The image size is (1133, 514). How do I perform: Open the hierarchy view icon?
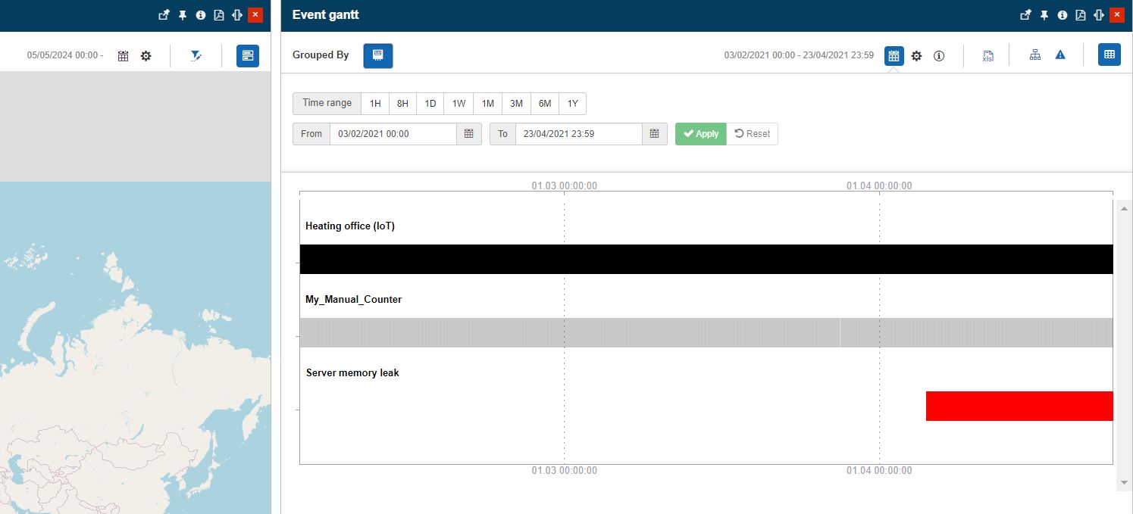click(x=1034, y=55)
